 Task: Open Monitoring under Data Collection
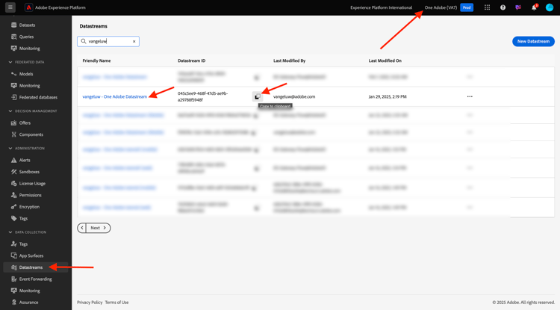(x=29, y=291)
